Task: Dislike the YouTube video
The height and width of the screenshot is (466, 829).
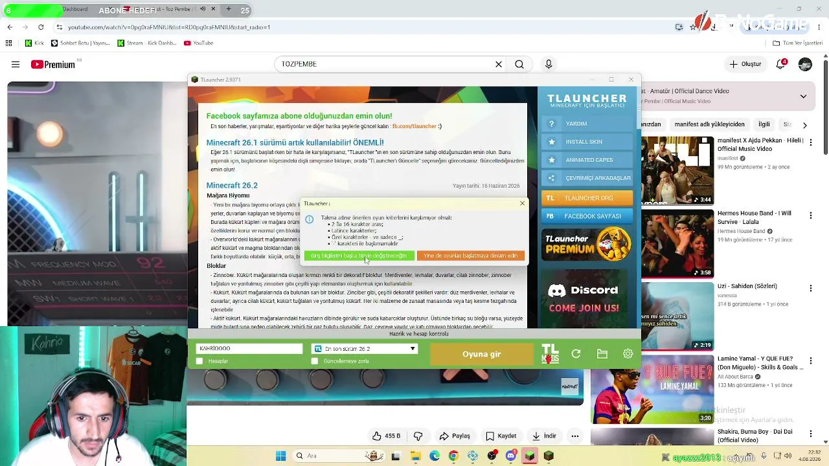Action: click(418, 436)
